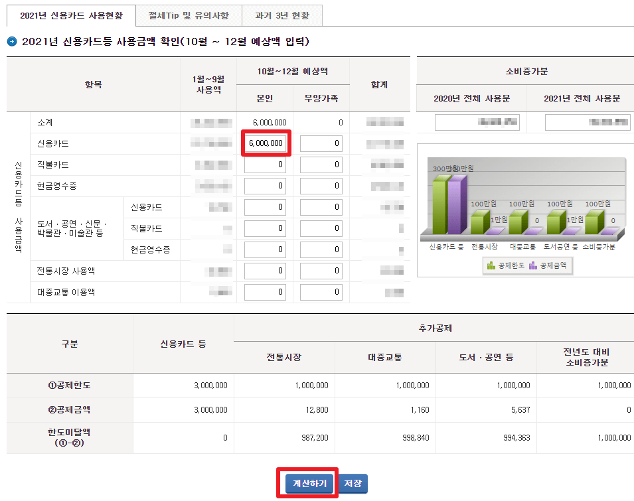Click the 현금영수증 부양가족 input field

[x=321, y=186]
